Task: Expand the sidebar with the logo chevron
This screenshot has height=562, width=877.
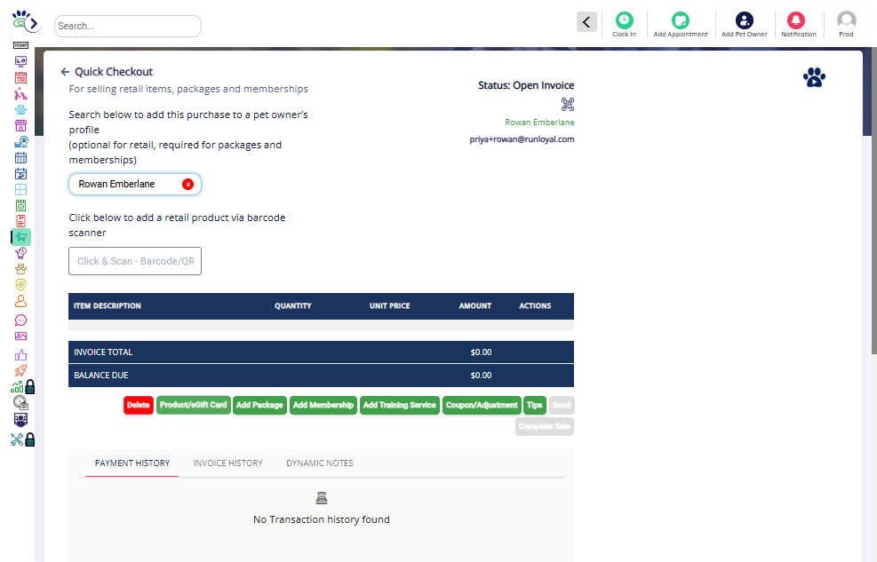Action: (x=34, y=23)
